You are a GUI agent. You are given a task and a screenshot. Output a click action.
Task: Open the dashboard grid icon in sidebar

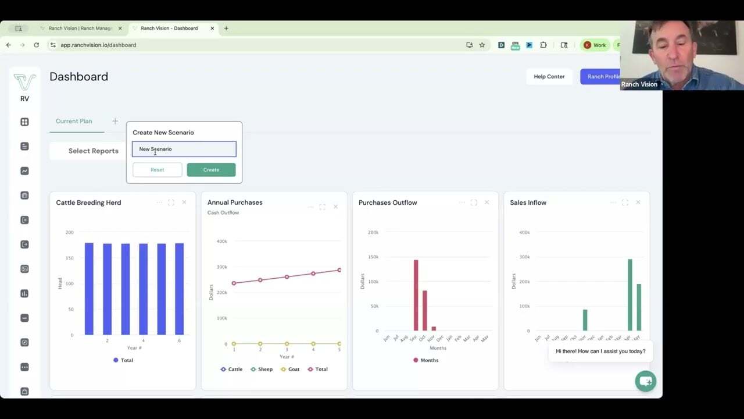[24, 122]
